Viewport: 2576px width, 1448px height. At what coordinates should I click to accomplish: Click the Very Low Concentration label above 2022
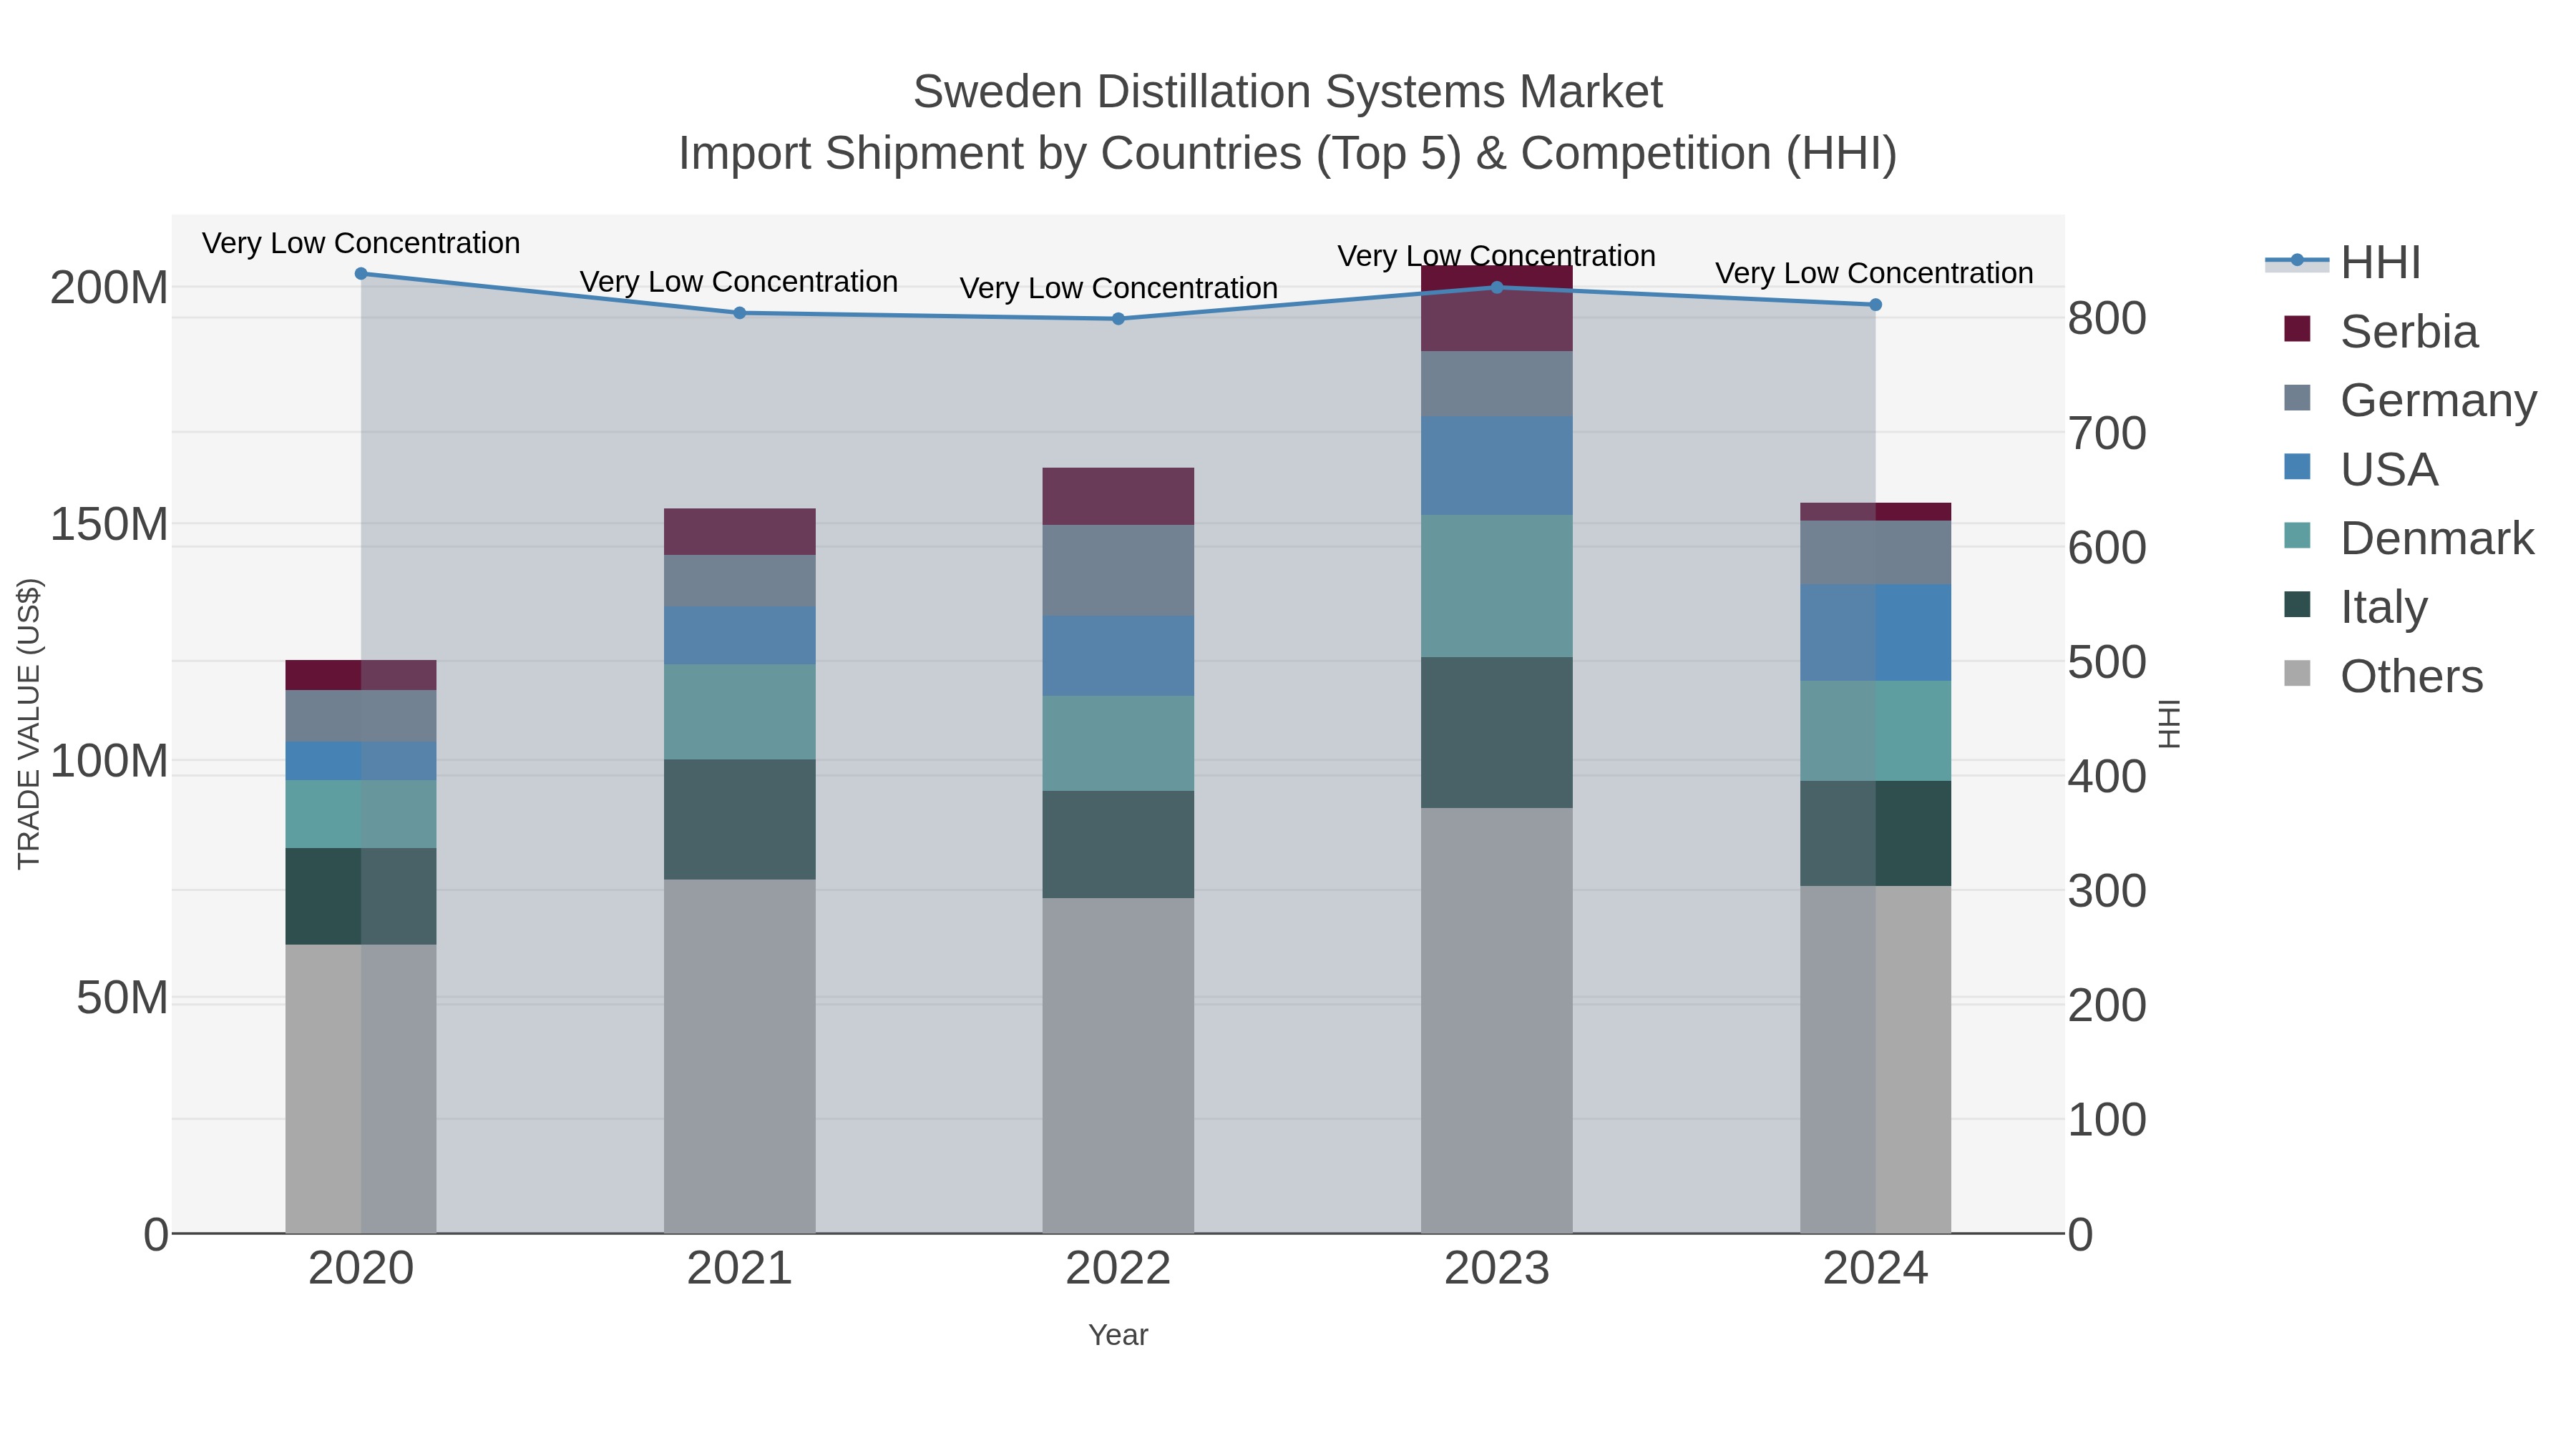pyautogui.click(x=1118, y=287)
